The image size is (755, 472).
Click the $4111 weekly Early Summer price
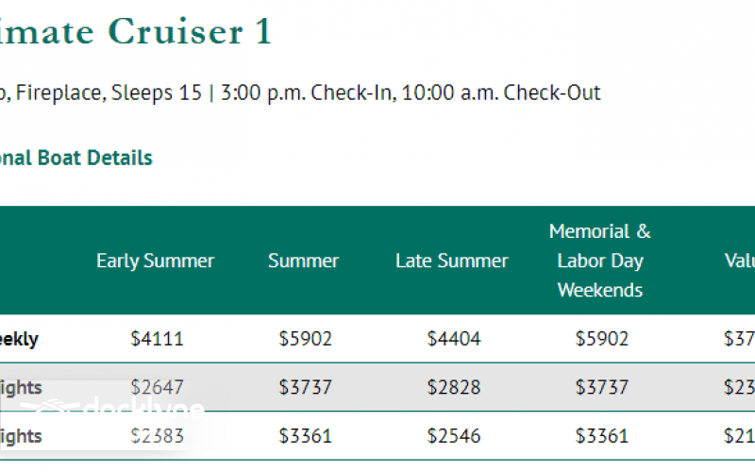pos(157,339)
